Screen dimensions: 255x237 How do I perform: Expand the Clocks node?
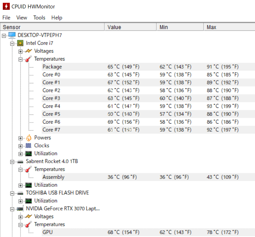click(20, 146)
